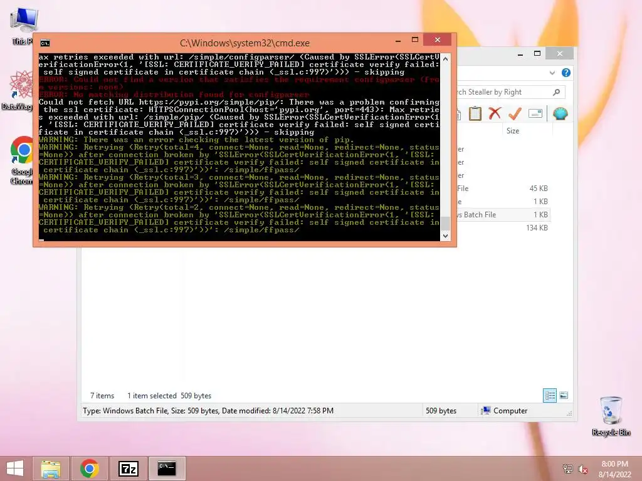Click the 134 KB size cell
The image size is (642, 481).
[x=537, y=228]
